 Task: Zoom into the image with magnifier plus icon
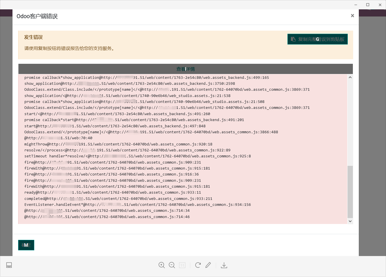161,265
